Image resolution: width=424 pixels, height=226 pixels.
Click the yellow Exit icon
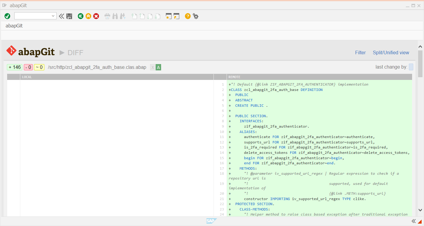pos(88,16)
